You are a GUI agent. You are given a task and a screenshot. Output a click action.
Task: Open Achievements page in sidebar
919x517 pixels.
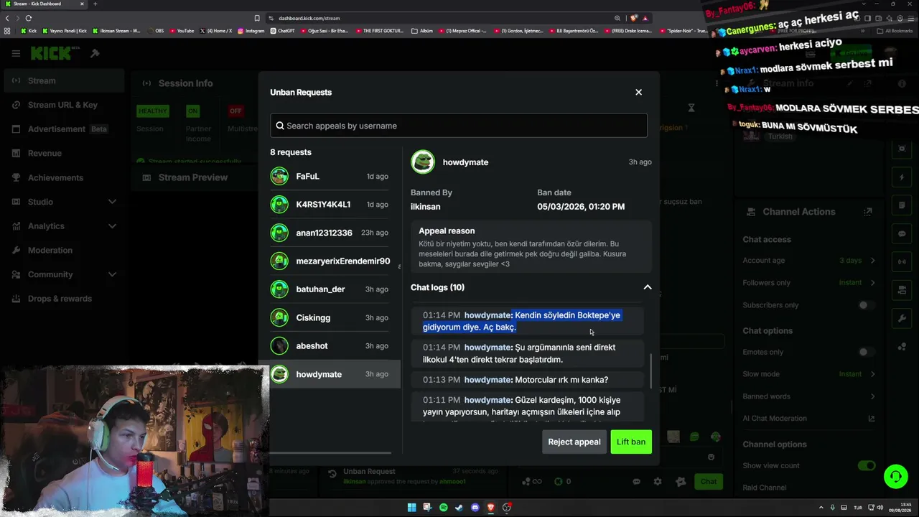click(x=62, y=177)
